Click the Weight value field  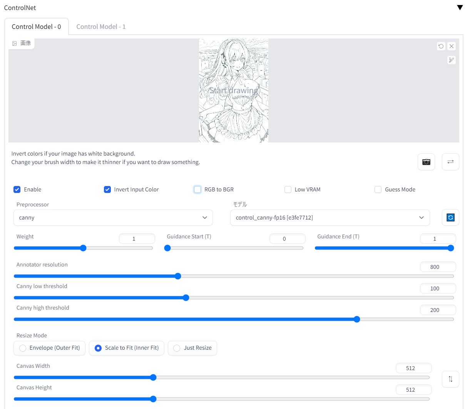coord(137,239)
